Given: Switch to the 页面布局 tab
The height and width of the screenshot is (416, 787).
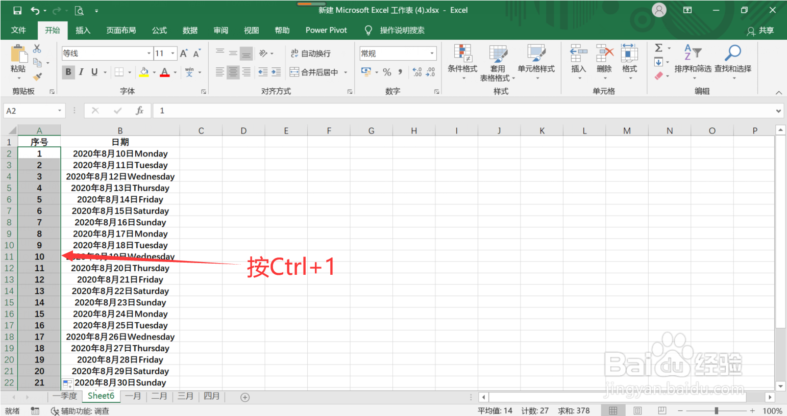Looking at the screenshot, I should pos(121,30).
